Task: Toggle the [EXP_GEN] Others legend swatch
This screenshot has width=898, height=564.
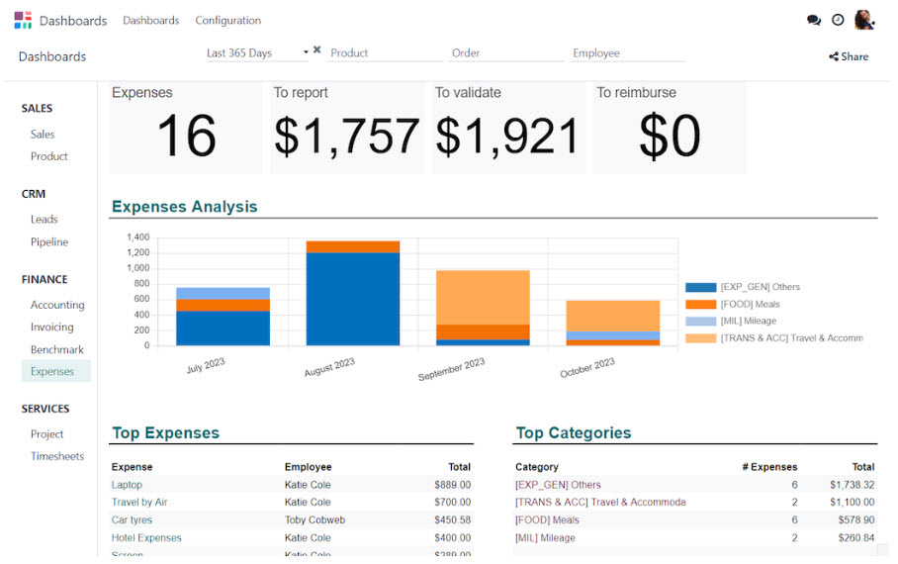Action: (701, 288)
